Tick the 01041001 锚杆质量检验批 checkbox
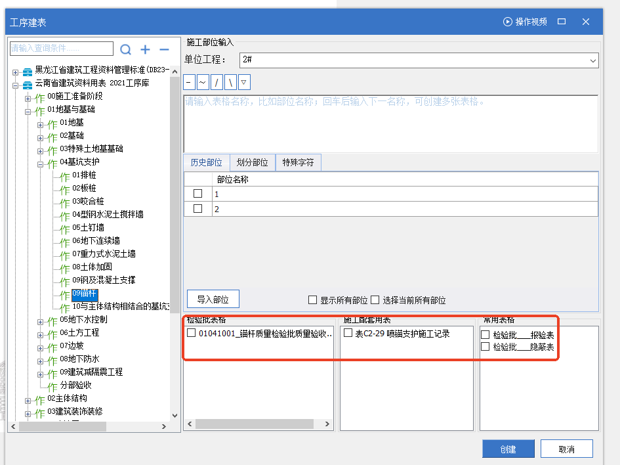Image resolution: width=620 pixels, height=465 pixels. coord(191,334)
